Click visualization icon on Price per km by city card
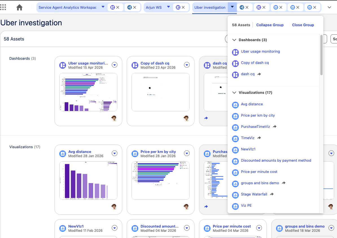This screenshot has height=238, width=337. point(135,154)
